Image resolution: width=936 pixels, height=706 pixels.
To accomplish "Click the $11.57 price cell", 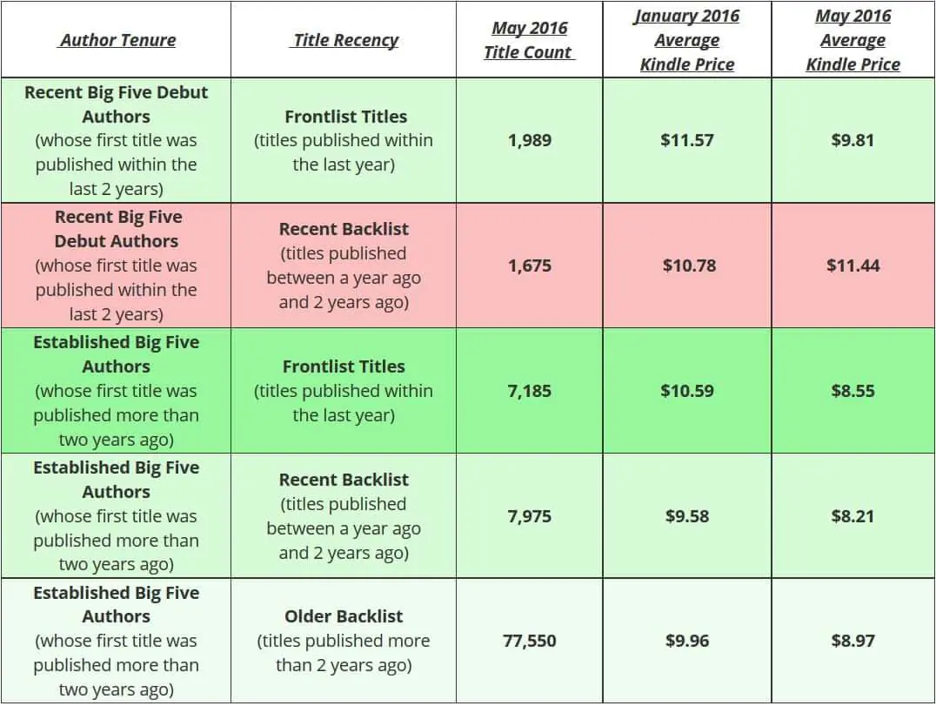I will click(x=687, y=140).
